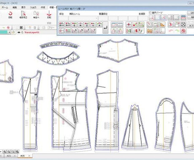The image size is (194, 160).
Task: Click the top-row grading rule icon labeled N
Action: 81,24
